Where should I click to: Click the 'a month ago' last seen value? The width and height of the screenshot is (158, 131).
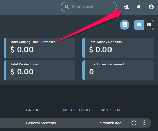[x=110, y=123]
